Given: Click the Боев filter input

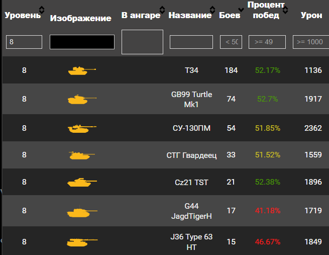Looking at the screenshot, I should (231, 42).
